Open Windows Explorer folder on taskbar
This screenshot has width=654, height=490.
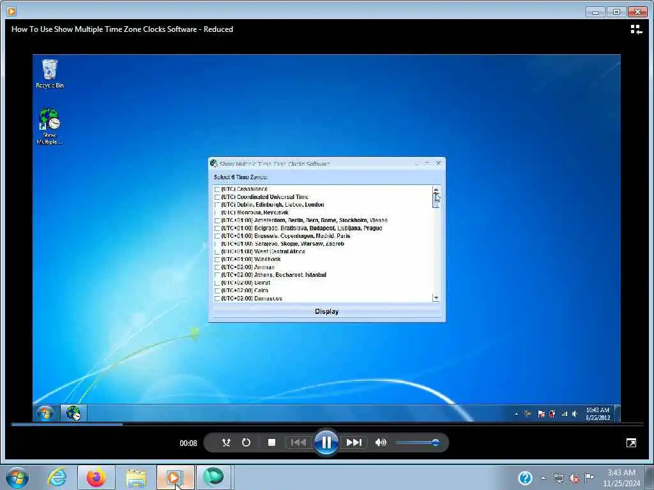[x=136, y=478]
